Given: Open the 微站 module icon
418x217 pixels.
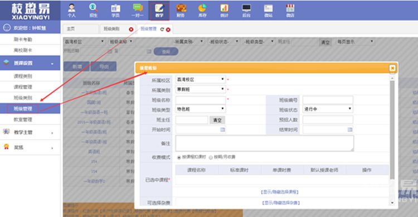Looking at the screenshot, I should [x=268, y=11].
